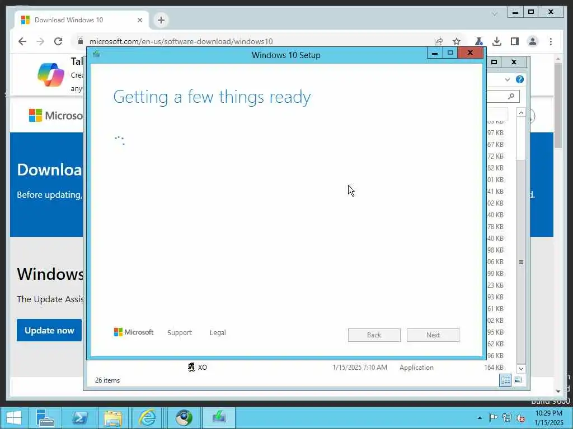Reload the Download Windows 10 page

coord(58,41)
